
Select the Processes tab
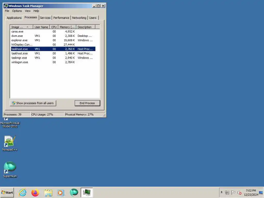[31, 17]
